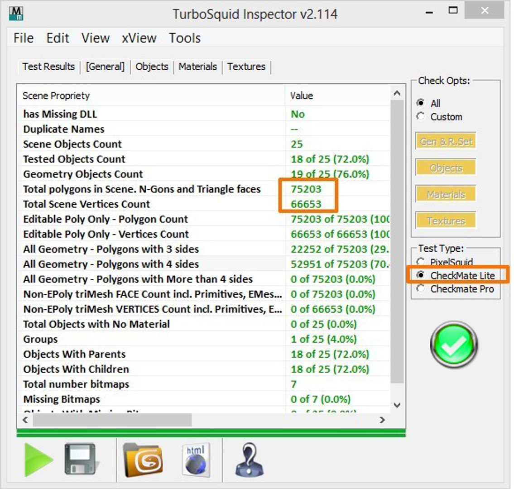Click the Gen & R.Set button
The width and height of the screenshot is (514, 489).
(x=446, y=141)
